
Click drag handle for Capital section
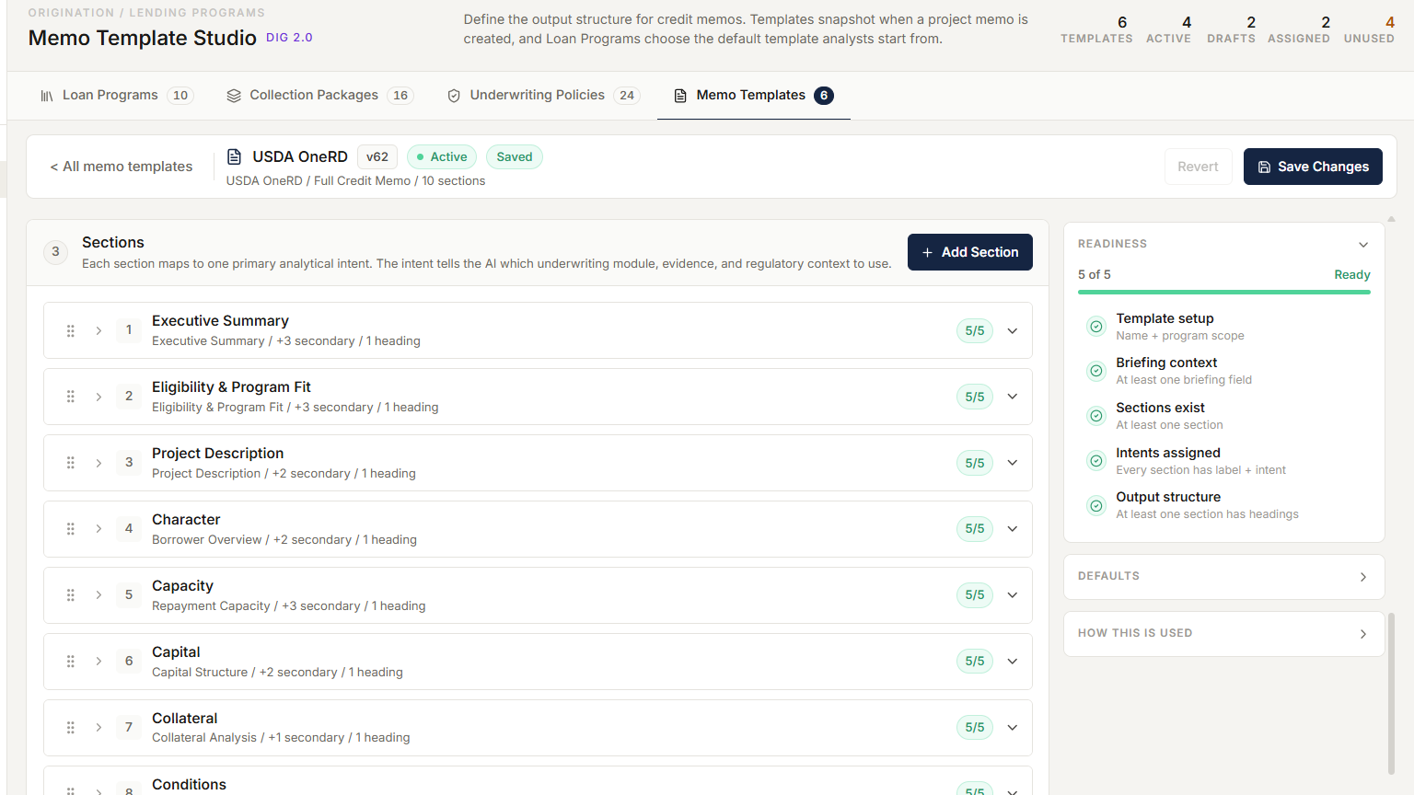pyautogui.click(x=70, y=662)
